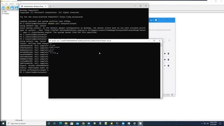This screenshot has width=224, height=126.
Task: Click the network icon in system tray
Action: click(205, 124)
